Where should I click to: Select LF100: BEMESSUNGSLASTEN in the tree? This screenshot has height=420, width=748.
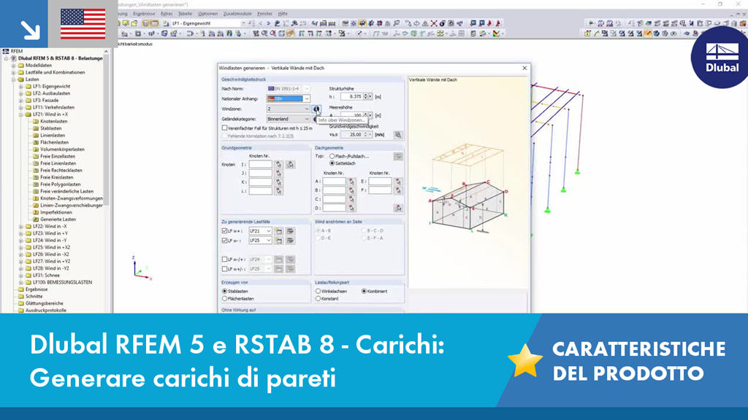pyautogui.click(x=63, y=282)
